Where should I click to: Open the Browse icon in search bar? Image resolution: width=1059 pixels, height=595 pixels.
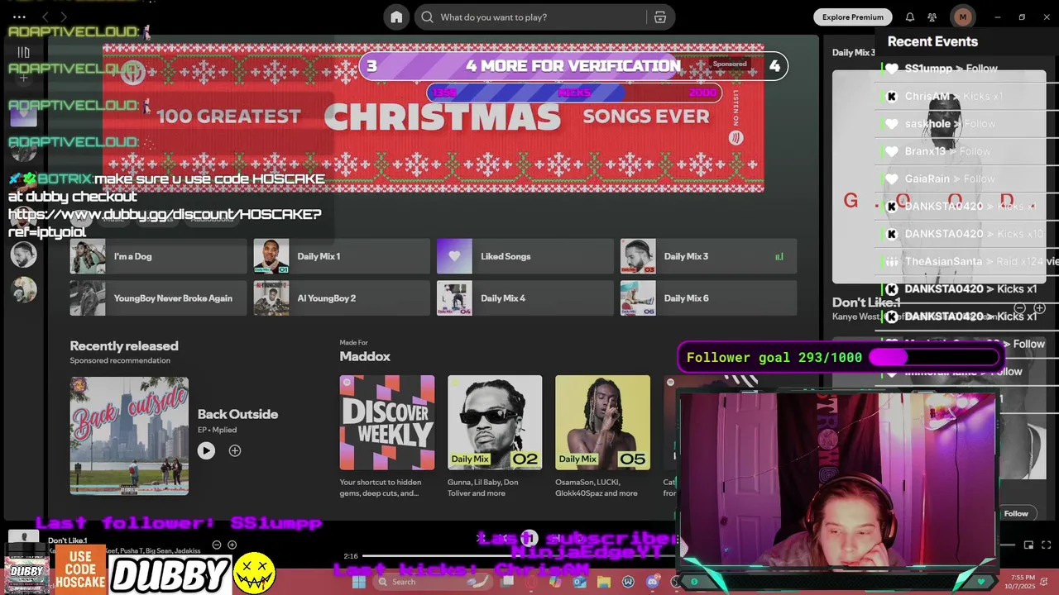pyautogui.click(x=660, y=17)
